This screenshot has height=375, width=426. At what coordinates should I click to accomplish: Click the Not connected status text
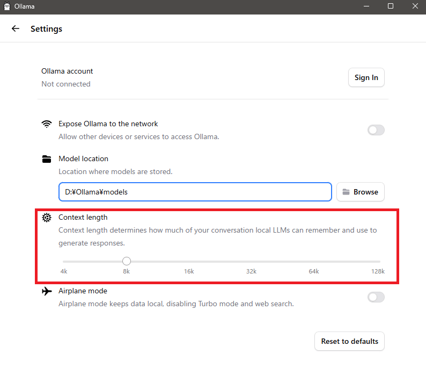click(66, 84)
